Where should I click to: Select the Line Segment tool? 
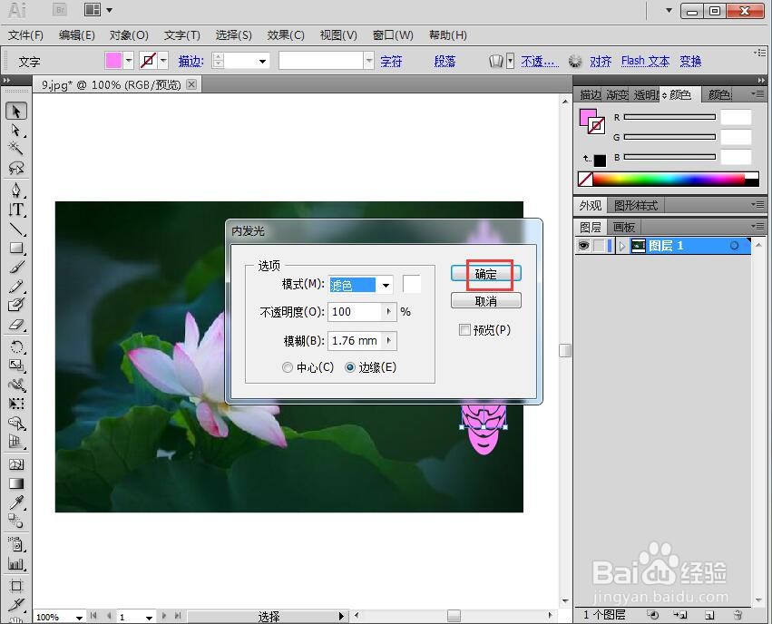16,229
